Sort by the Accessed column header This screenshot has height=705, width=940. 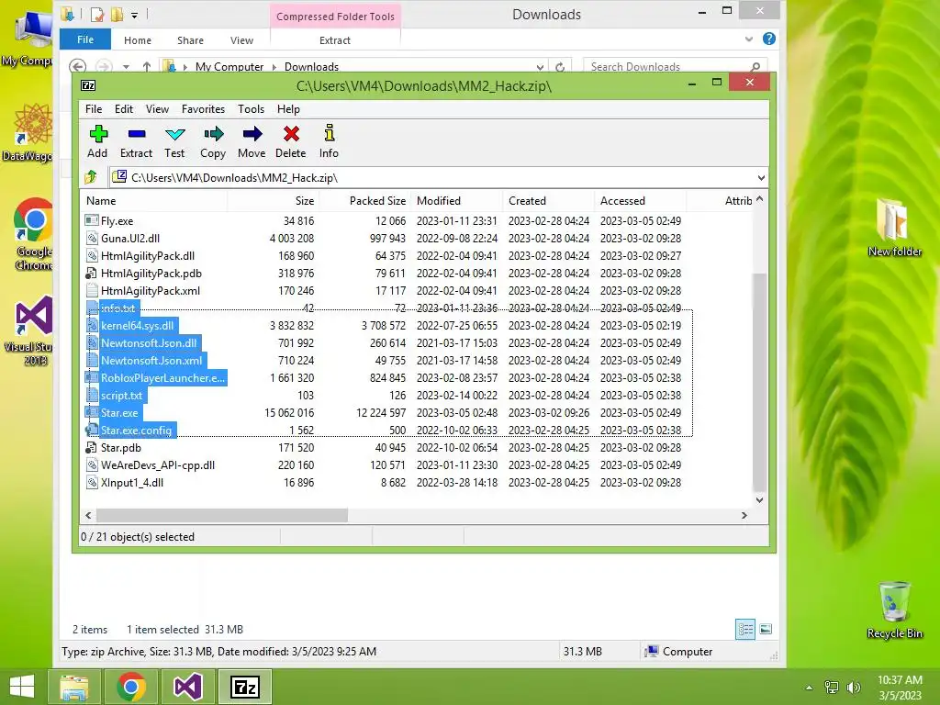pos(641,201)
